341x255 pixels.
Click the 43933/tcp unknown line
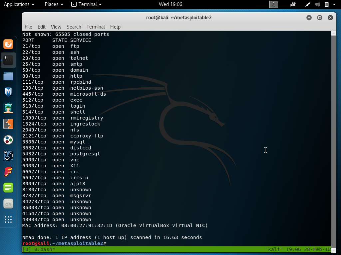(x=57, y=219)
